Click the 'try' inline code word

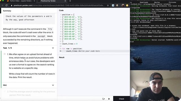pyautogui.click(x=50, y=29)
